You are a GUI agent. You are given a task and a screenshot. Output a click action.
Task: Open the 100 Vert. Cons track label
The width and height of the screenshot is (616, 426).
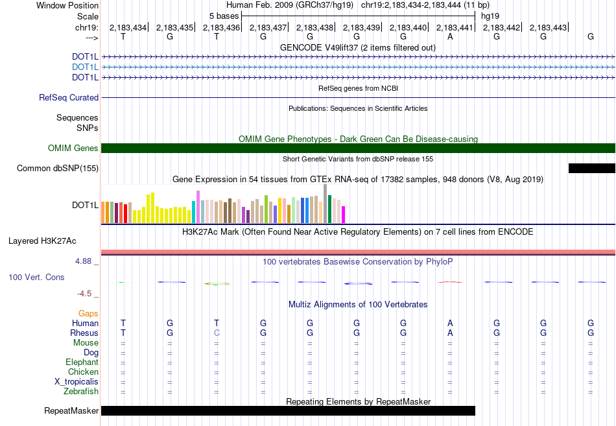pos(36,277)
